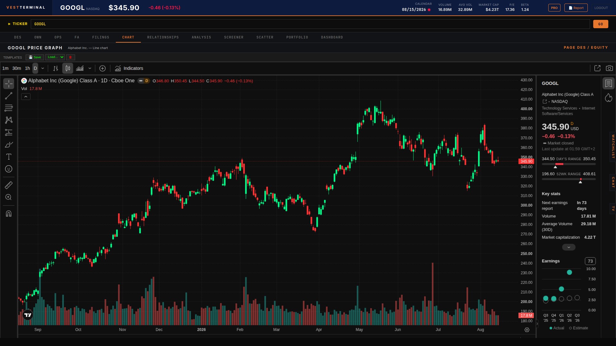Open the FILINGS tab
The height and width of the screenshot is (346, 616).
click(101, 37)
